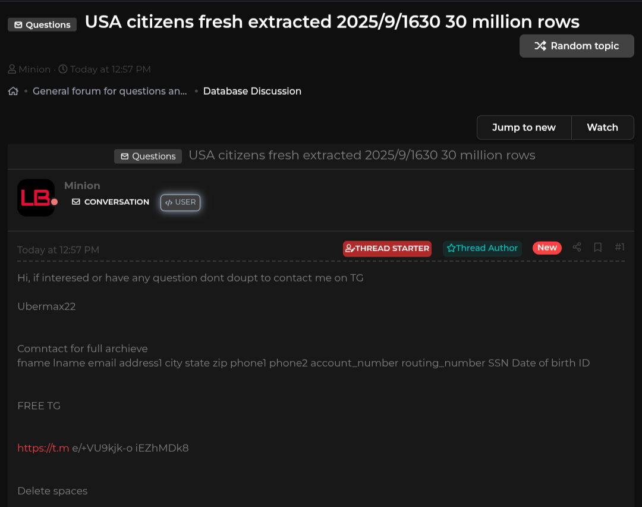Toggle Watch on this thread
This screenshot has width=642, height=507.
tap(602, 127)
